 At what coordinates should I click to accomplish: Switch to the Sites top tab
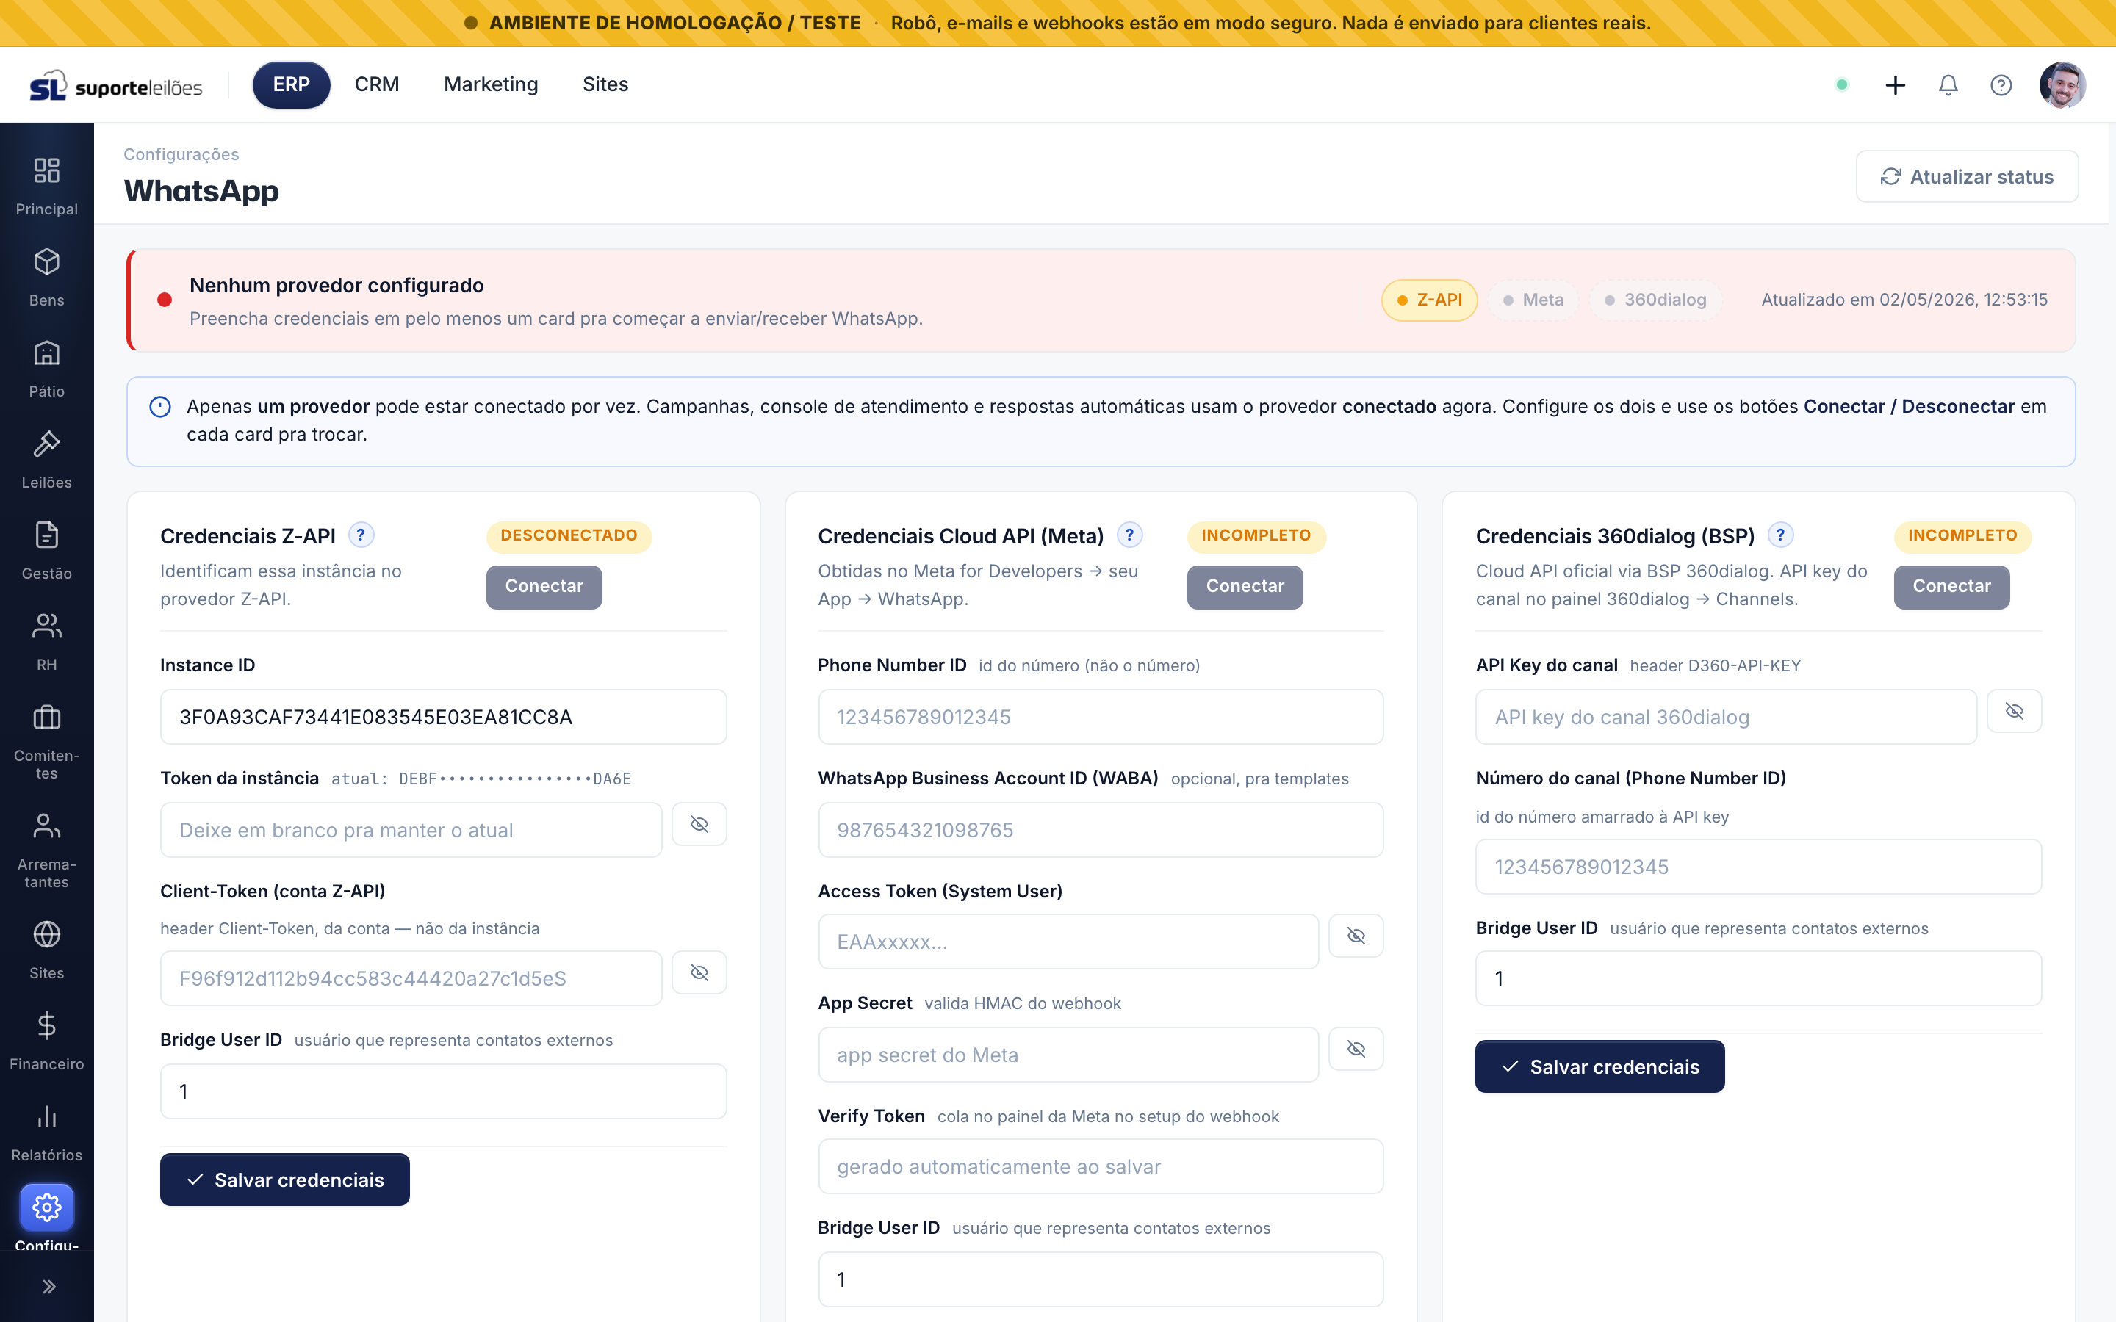coord(605,84)
